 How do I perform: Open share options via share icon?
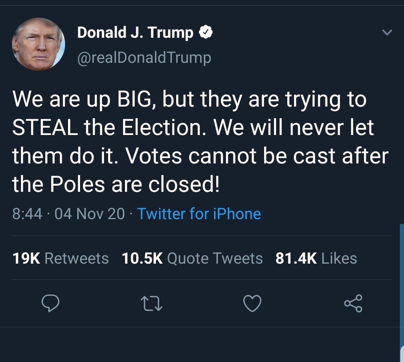point(353,303)
